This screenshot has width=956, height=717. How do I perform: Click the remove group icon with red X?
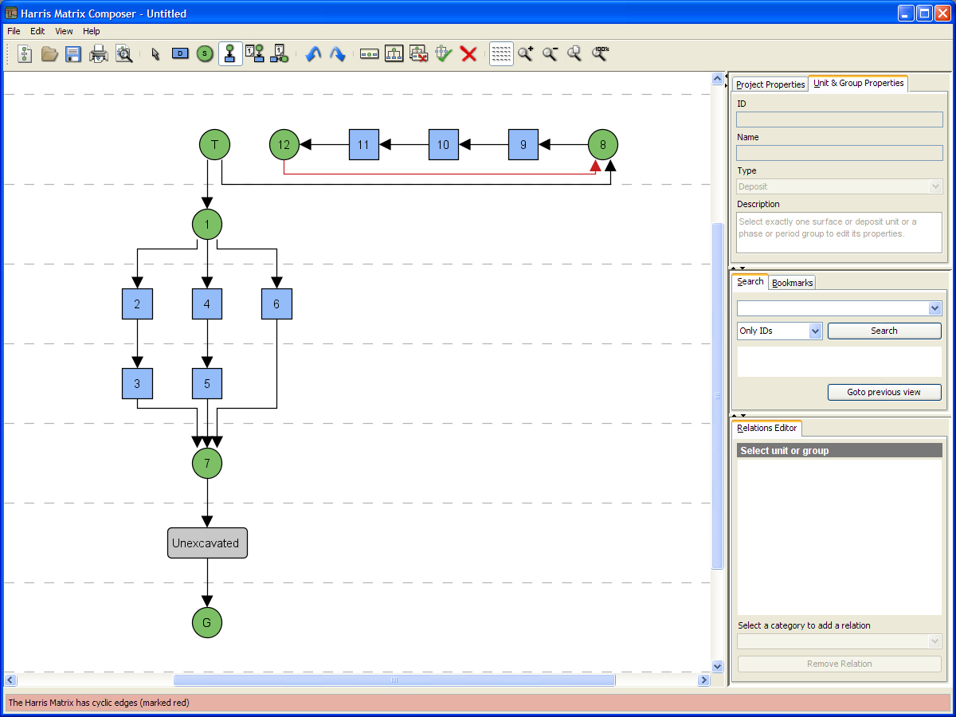click(x=419, y=54)
